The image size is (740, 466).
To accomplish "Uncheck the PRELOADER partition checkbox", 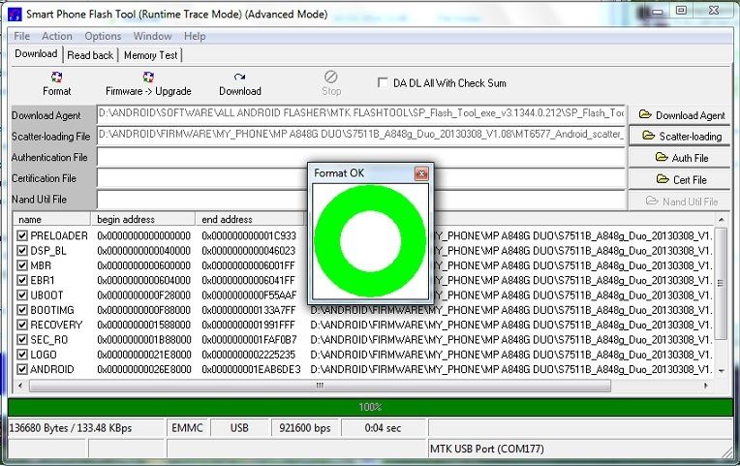I will 22,235.
